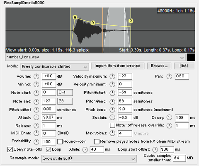Click the Xfade knob
This screenshot has width=199, height=166.
pos(85,150)
